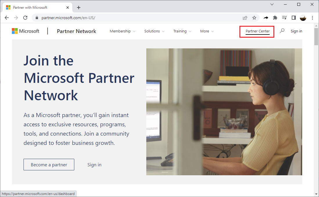319x197 pixels.
Task: Reload the page with the refresh icon
Action: click(x=25, y=18)
